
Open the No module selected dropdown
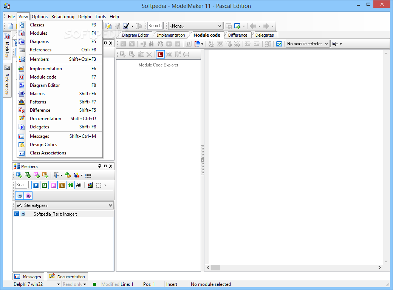(308, 44)
